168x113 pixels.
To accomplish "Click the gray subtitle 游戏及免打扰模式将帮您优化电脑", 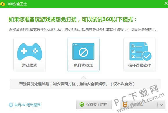I will (83, 29).
